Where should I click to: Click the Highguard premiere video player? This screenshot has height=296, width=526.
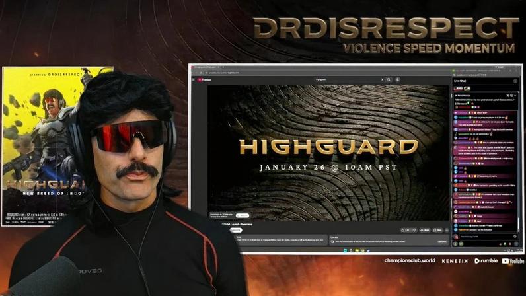pos(328,153)
